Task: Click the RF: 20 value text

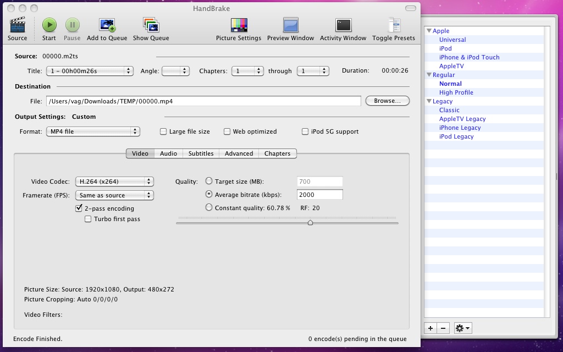Action: click(310, 207)
